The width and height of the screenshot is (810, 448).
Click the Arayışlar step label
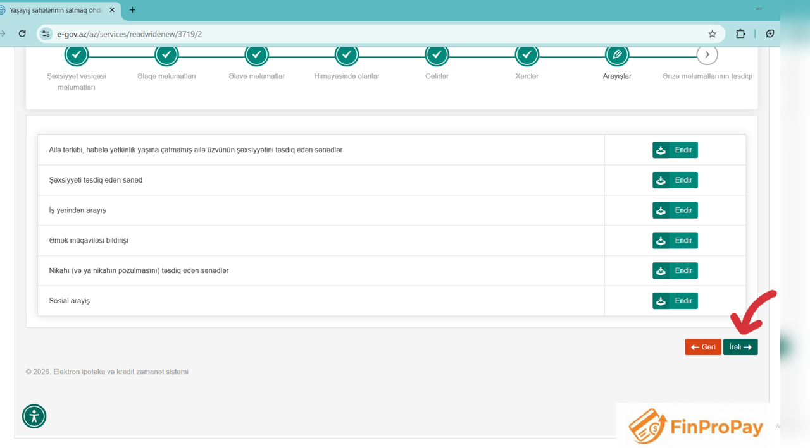[x=617, y=76]
